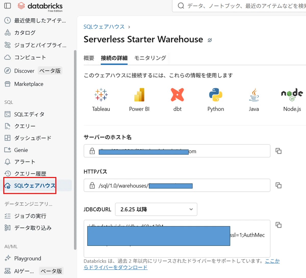
Task: Click the サーバーのホスト名 field
Action: tap(177, 151)
